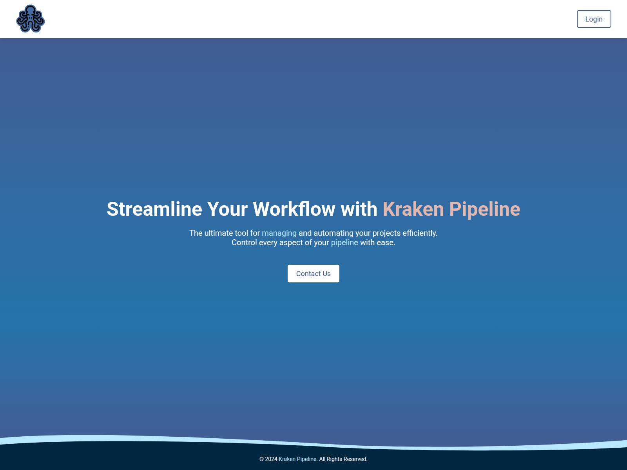
Task: Follow the Kraken Pipeline footer link
Action: point(298,459)
